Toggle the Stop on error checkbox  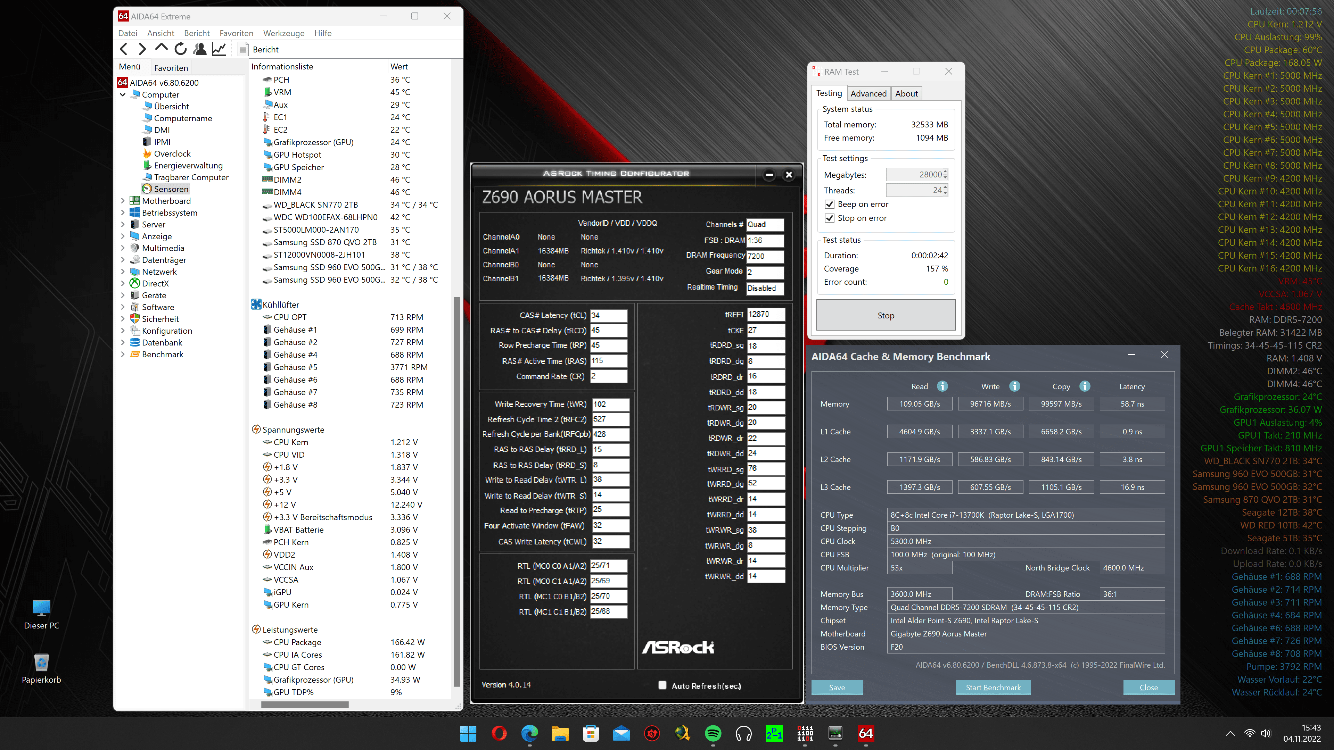830,218
